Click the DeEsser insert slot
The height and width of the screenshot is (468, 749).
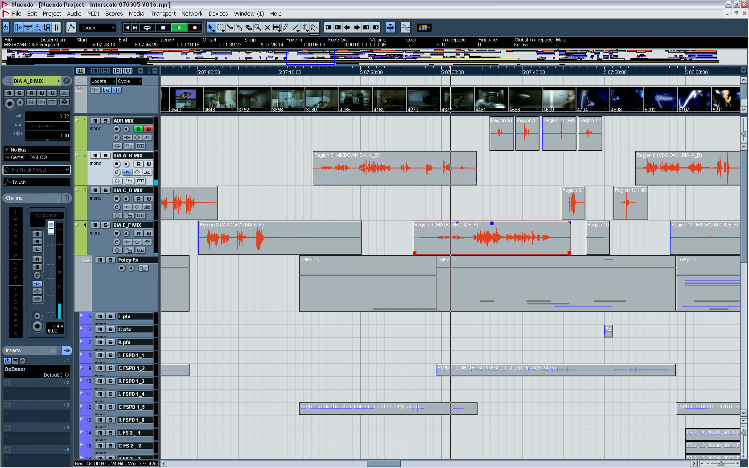pos(37,372)
